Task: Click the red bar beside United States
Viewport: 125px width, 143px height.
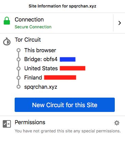Action: pyautogui.click(x=73, y=68)
